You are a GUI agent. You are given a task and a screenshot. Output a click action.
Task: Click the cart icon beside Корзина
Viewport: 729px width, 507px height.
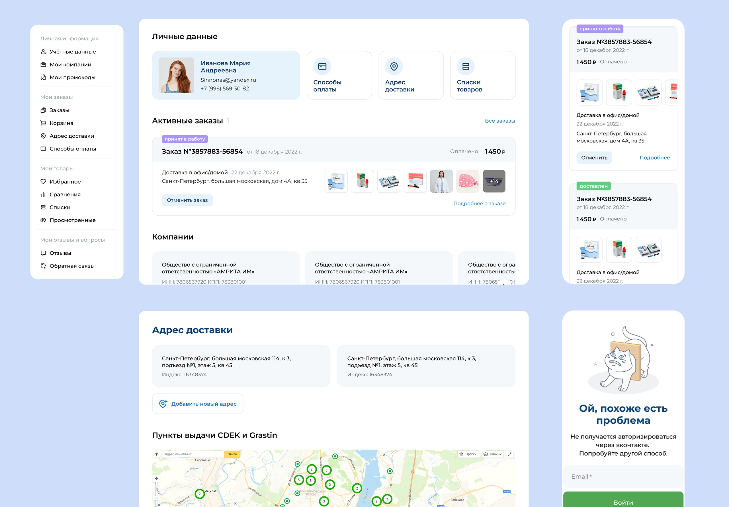(x=43, y=123)
